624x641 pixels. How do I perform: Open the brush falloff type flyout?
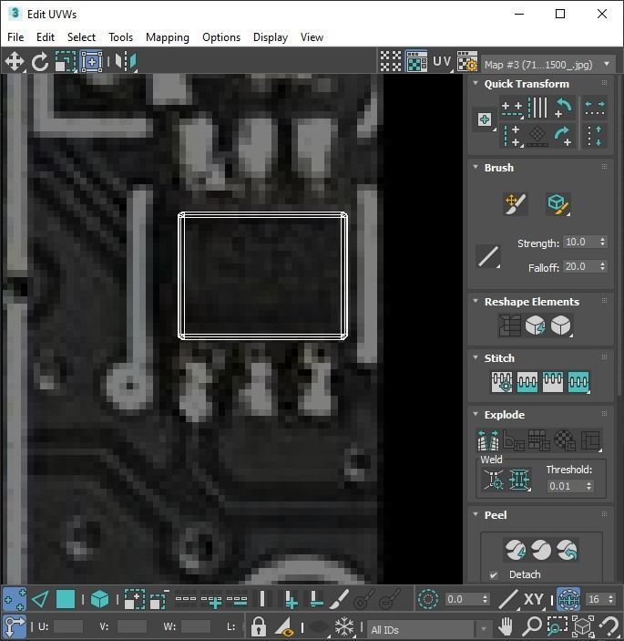click(x=488, y=256)
